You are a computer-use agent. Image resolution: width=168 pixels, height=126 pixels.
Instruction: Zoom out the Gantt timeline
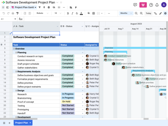tap(136, 13)
